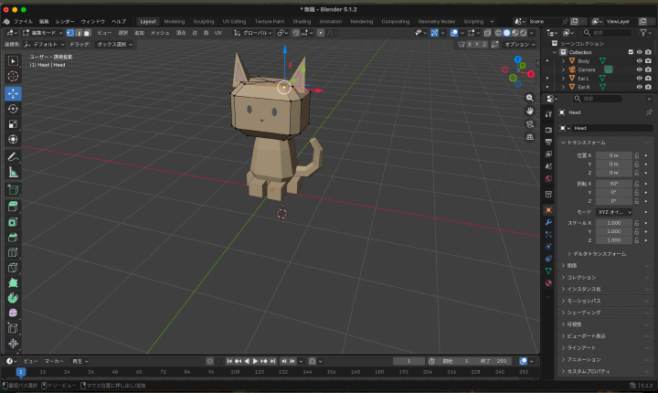This screenshot has width=658, height=393.
Task: Select the Loop Cut tool
Action: [x=13, y=252]
